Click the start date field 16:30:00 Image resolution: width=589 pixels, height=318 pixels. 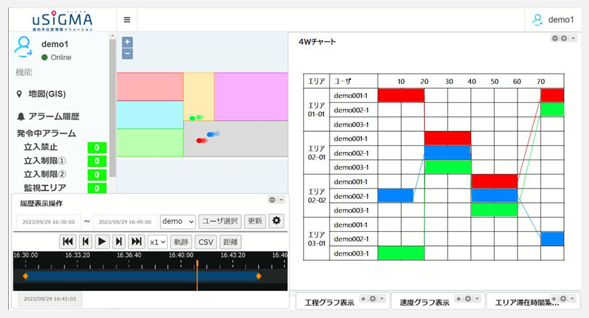[48, 221]
